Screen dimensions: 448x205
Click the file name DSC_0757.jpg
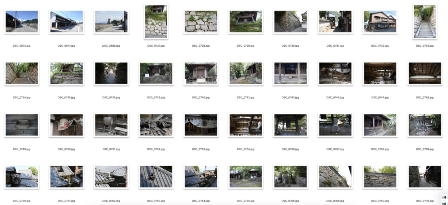click(x=335, y=149)
